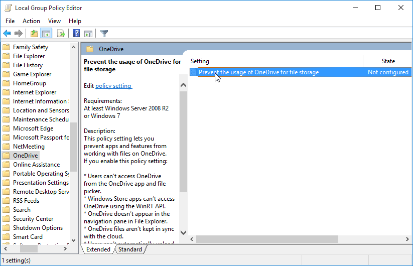The width and height of the screenshot is (413, 266).
Task: Select RSS Feeds in the tree
Action: pos(26,201)
